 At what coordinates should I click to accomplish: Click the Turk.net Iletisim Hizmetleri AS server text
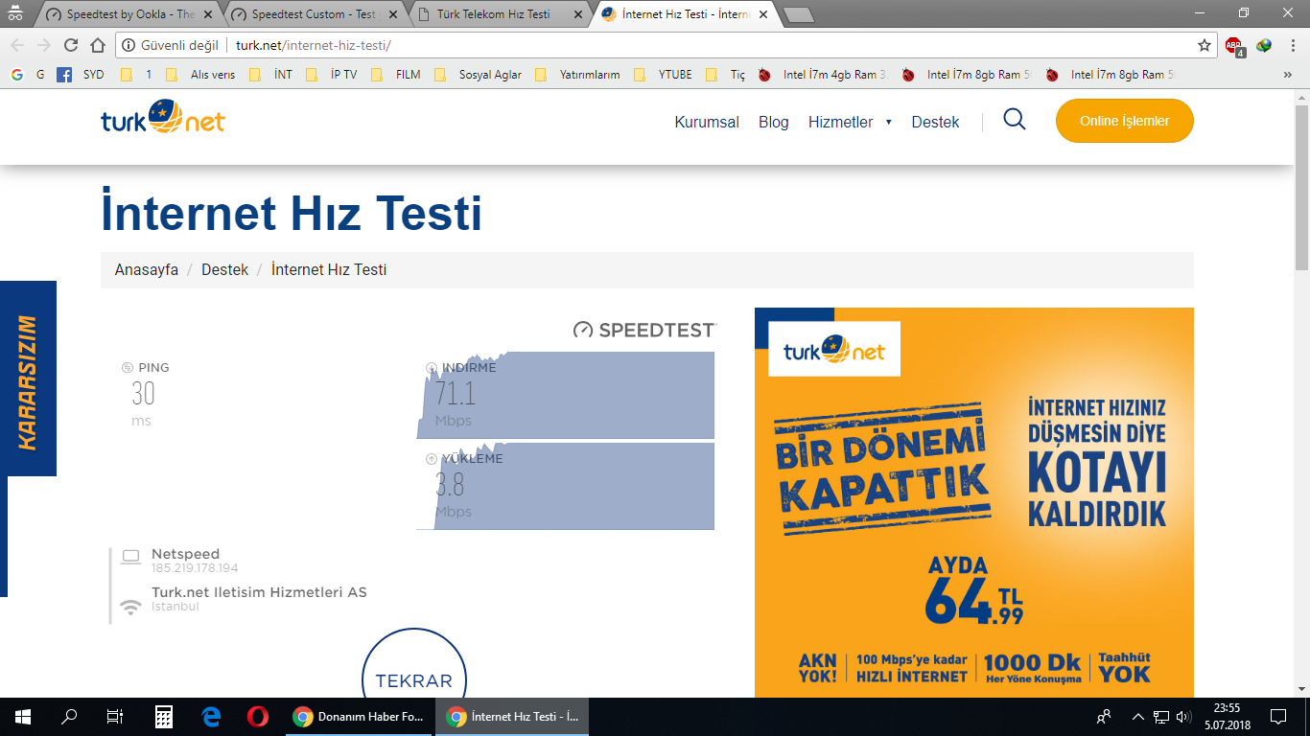click(259, 592)
